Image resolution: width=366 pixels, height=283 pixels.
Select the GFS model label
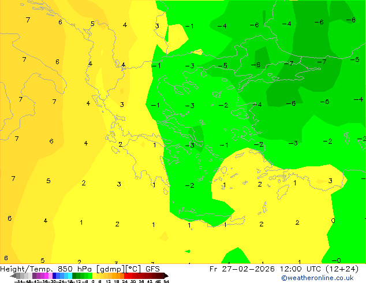tap(152, 269)
